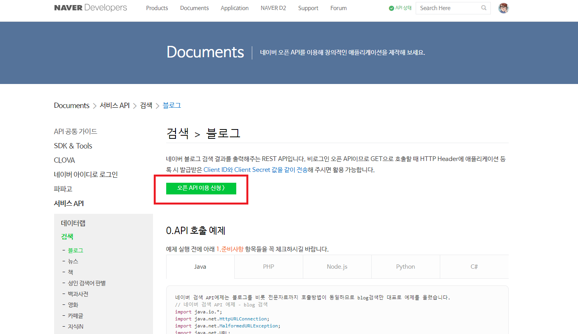This screenshot has width=578, height=334.
Task: Click the 1.준비사항 link
Action: (x=230, y=249)
